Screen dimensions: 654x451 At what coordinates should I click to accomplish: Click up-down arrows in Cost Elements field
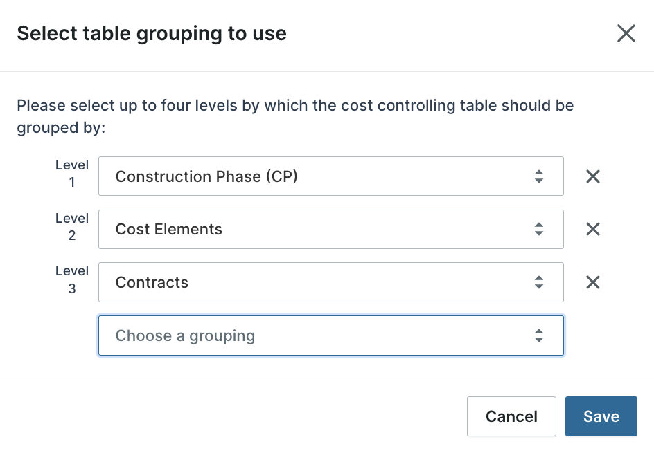[539, 229]
